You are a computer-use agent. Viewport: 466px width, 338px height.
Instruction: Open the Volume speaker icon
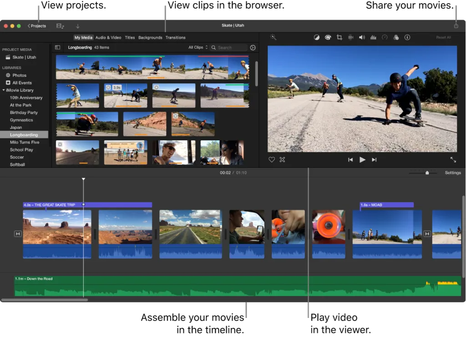tap(362, 37)
